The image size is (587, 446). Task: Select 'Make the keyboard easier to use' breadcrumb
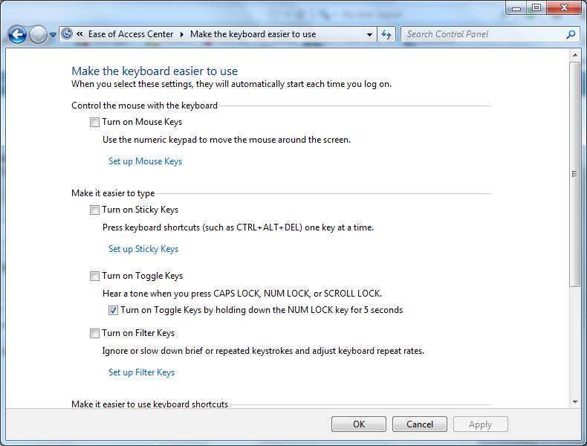[253, 34]
